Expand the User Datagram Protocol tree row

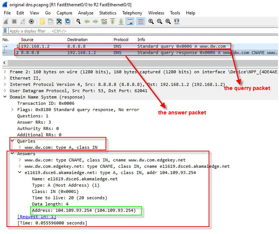5,91
